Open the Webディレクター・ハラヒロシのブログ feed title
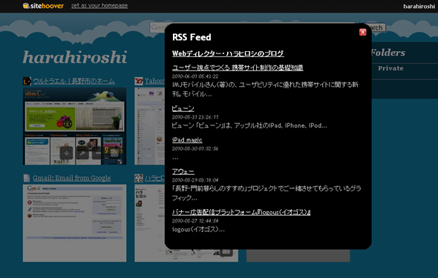438x278 pixels. pyautogui.click(x=228, y=53)
